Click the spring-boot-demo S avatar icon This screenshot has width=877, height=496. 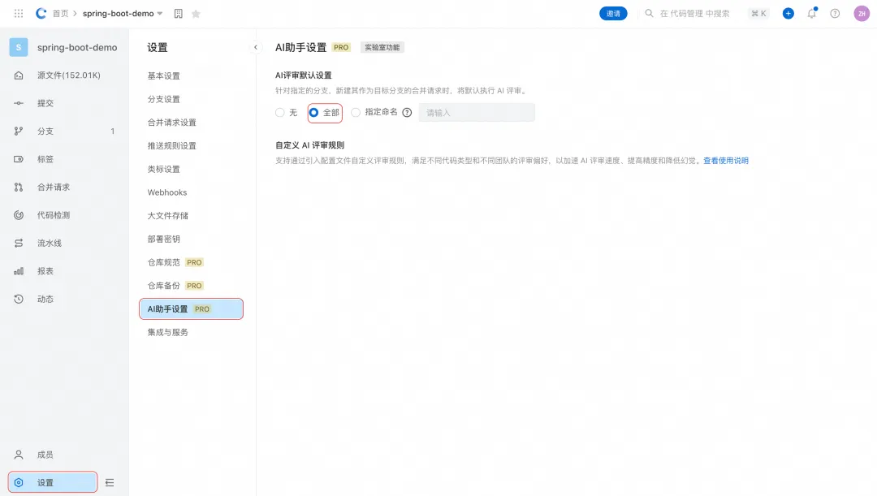(x=19, y=48)
